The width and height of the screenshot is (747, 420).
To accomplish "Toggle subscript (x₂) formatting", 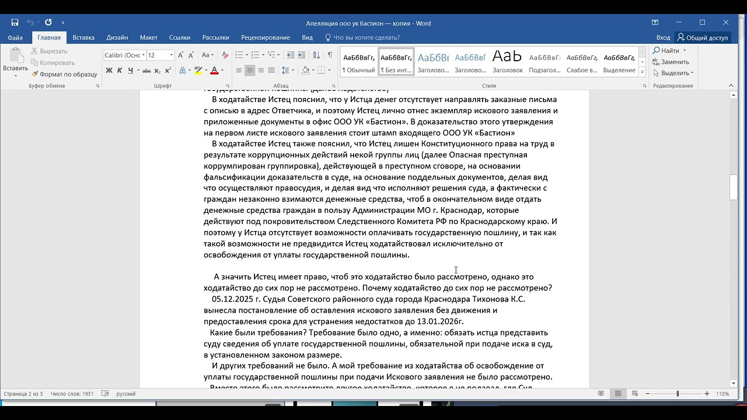I will (x=158, y=71).
